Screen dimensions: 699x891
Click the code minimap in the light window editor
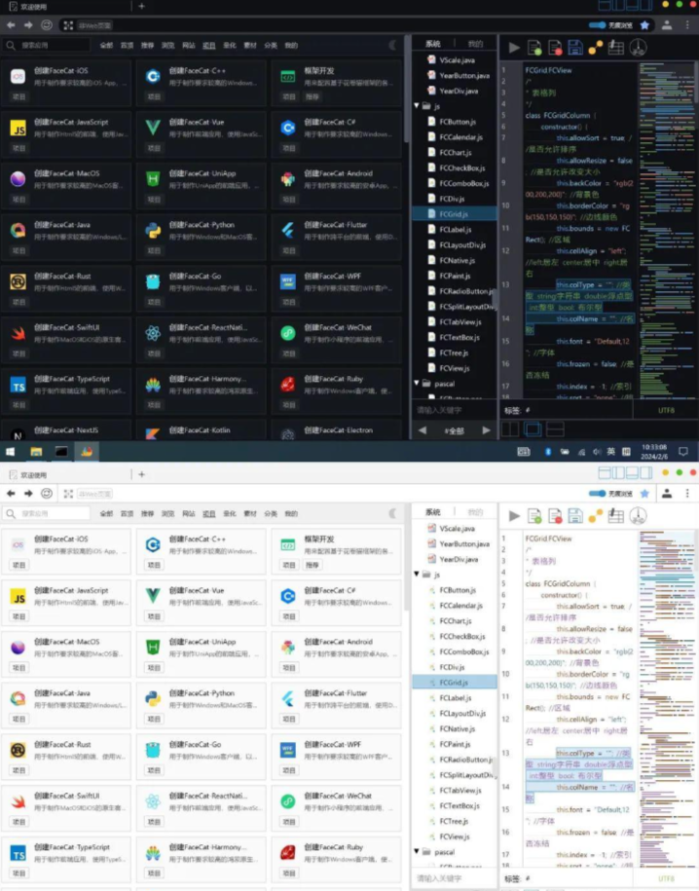[666, 698]
